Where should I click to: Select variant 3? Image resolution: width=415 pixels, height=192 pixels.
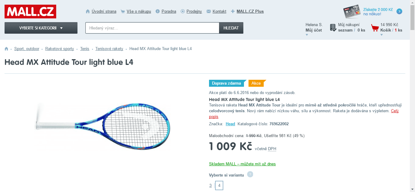point(210,185)
